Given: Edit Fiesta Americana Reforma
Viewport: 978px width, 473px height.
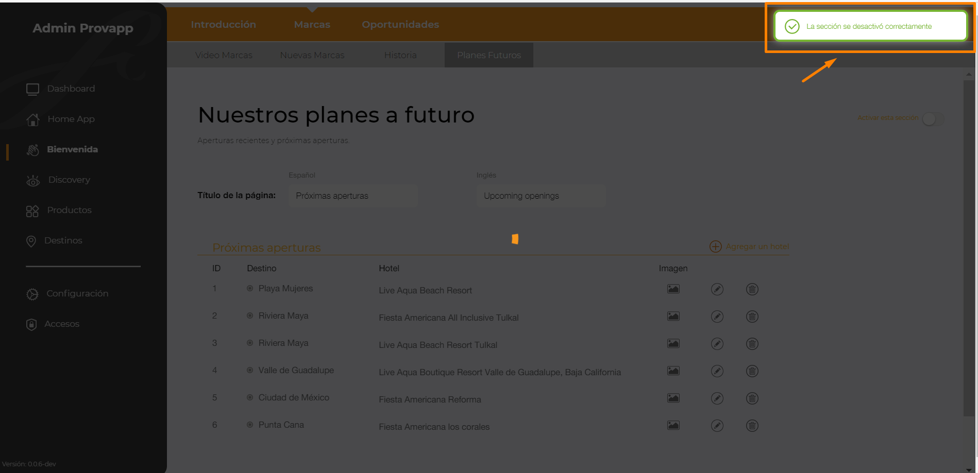Looking at the screenshot, I should point(717,398).
